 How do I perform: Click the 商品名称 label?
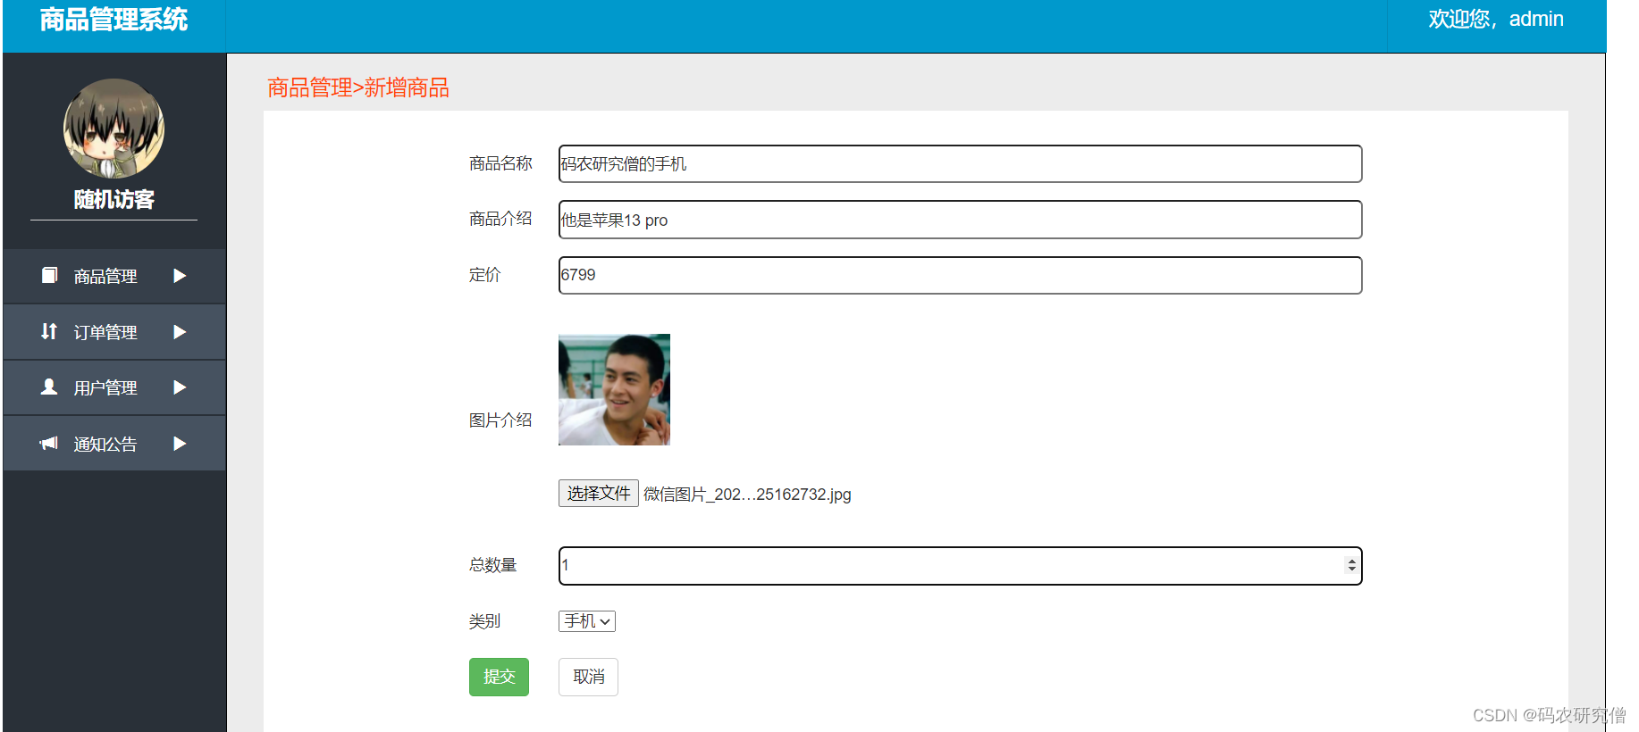tap(500, 163)
